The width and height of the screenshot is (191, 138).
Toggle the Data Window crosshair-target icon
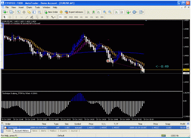click(24, 12)
